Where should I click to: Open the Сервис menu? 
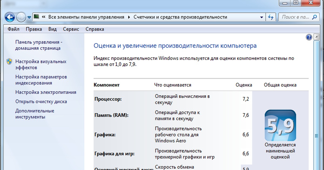(x=71, y=29)
